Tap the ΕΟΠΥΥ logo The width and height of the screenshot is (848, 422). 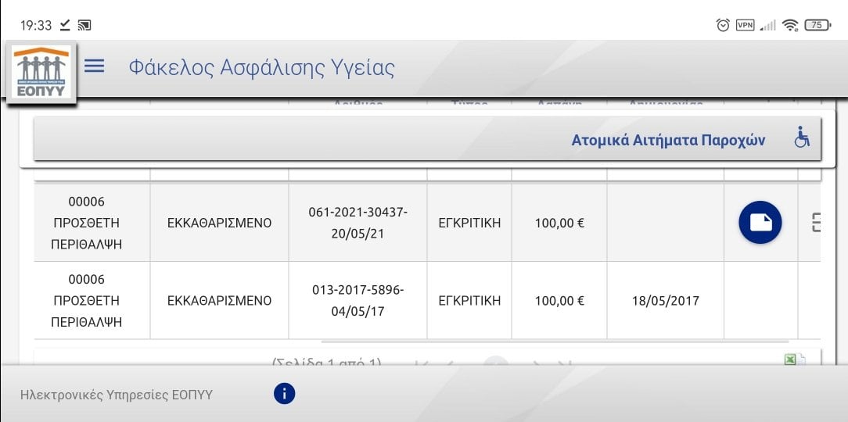point(41,73)
